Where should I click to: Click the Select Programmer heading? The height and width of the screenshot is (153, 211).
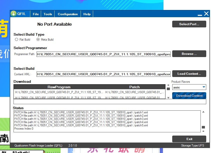coord(30,48)
